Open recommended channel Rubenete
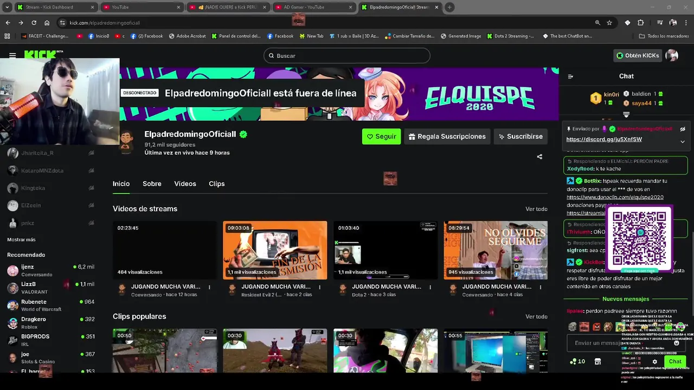Screen dimensions: 694x390 pyautogui.click(x=51, y=305)
